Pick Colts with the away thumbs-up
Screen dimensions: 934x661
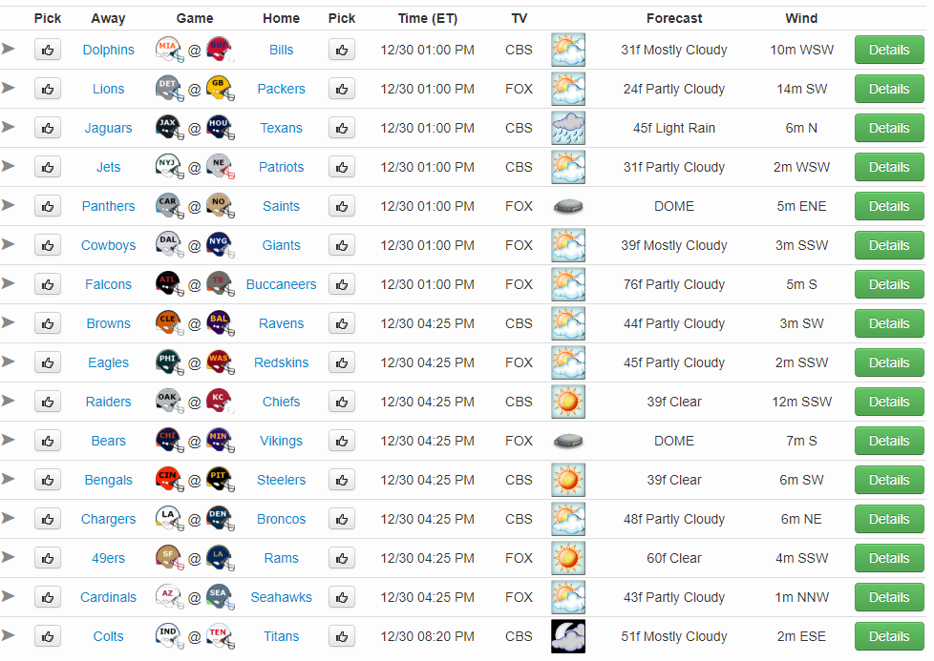pyautogui.click(x=48, y=636)
